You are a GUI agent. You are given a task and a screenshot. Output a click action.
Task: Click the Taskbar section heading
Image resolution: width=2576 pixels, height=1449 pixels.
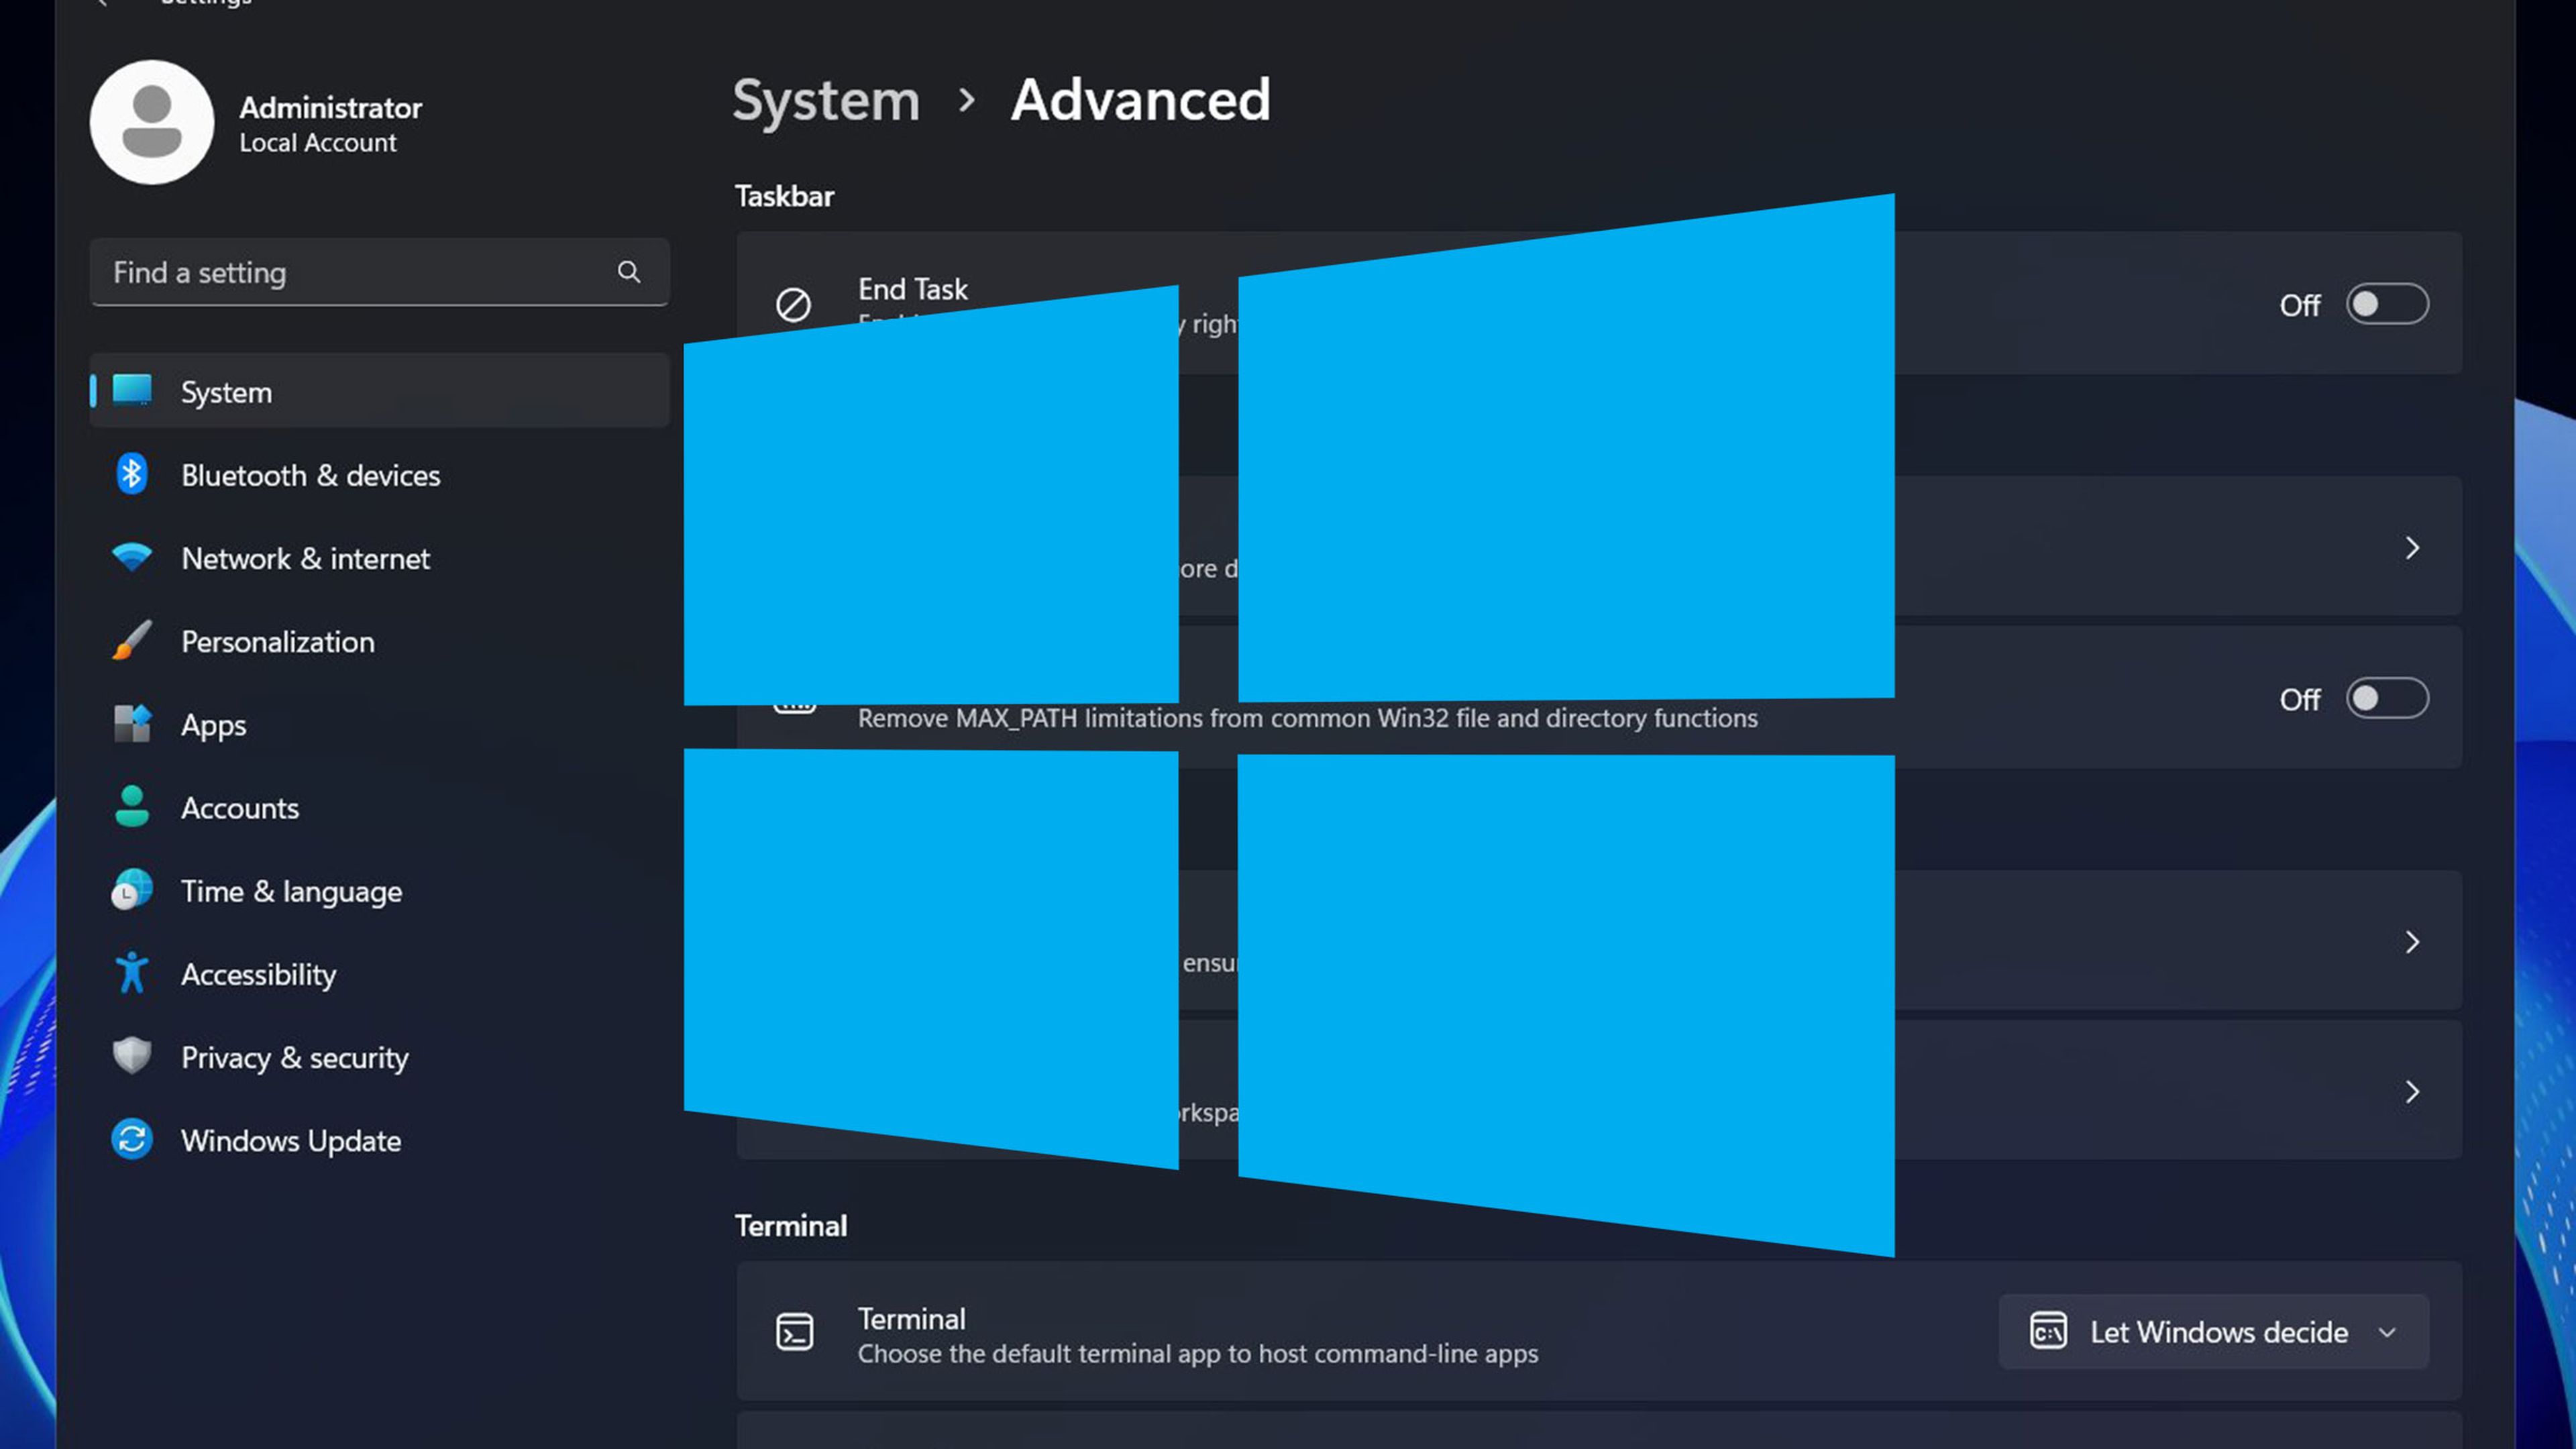click(x=784, y=196)
